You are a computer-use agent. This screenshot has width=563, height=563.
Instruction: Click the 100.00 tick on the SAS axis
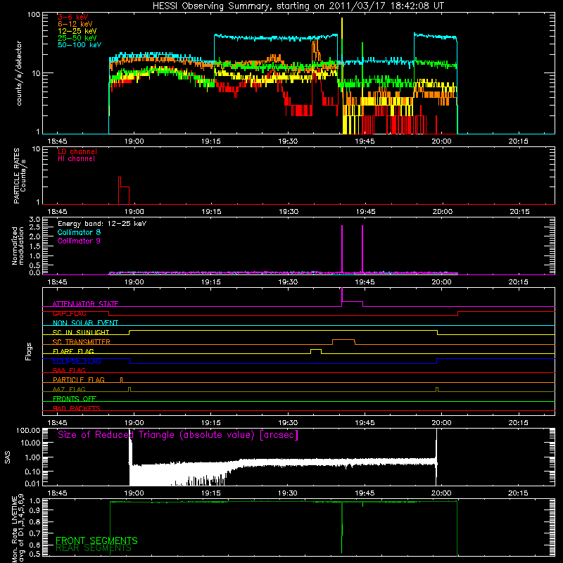[x=28, y=430]
